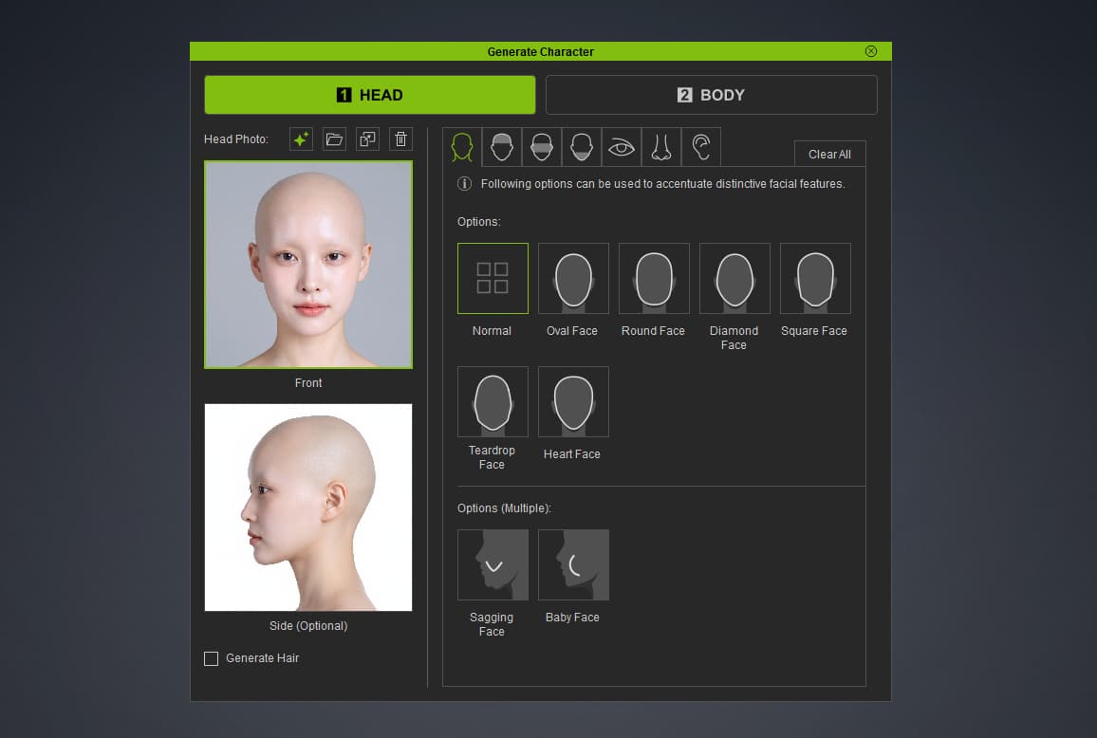
Task: Delete head photo with trash icon
Action: [x=400, y=139]
